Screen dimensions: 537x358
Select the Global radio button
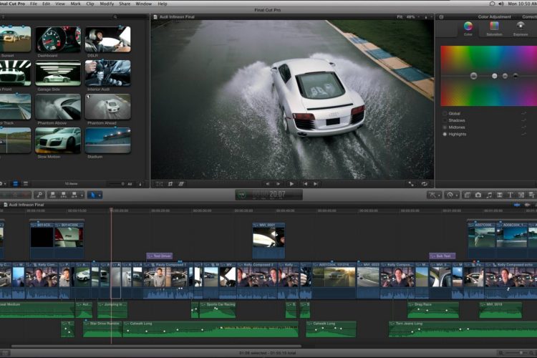click(x=445, y=113)
